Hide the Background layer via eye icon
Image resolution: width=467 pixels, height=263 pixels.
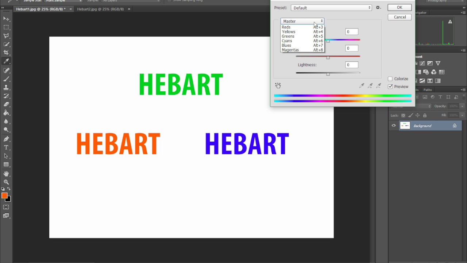[394, 126]
